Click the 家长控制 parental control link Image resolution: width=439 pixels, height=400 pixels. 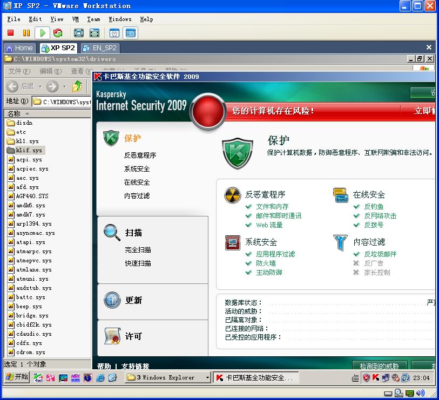[377, 273]
